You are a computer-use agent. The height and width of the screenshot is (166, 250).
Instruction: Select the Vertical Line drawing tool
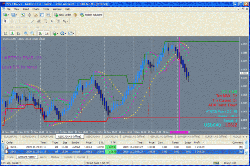tap(20, 21)
